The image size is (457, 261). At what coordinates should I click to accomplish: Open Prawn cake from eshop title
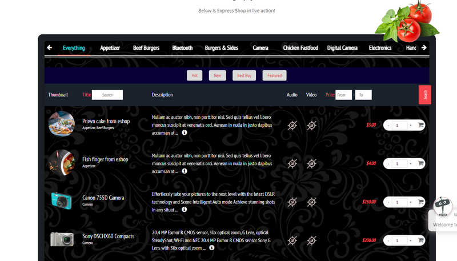(x=106, y=121)
